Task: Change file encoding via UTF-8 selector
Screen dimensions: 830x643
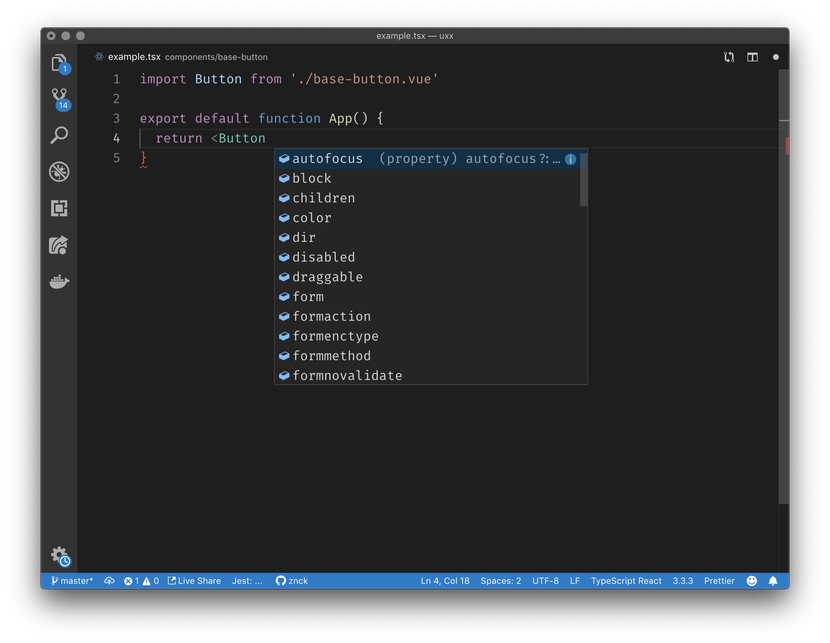Action: [x=545, y=581]
